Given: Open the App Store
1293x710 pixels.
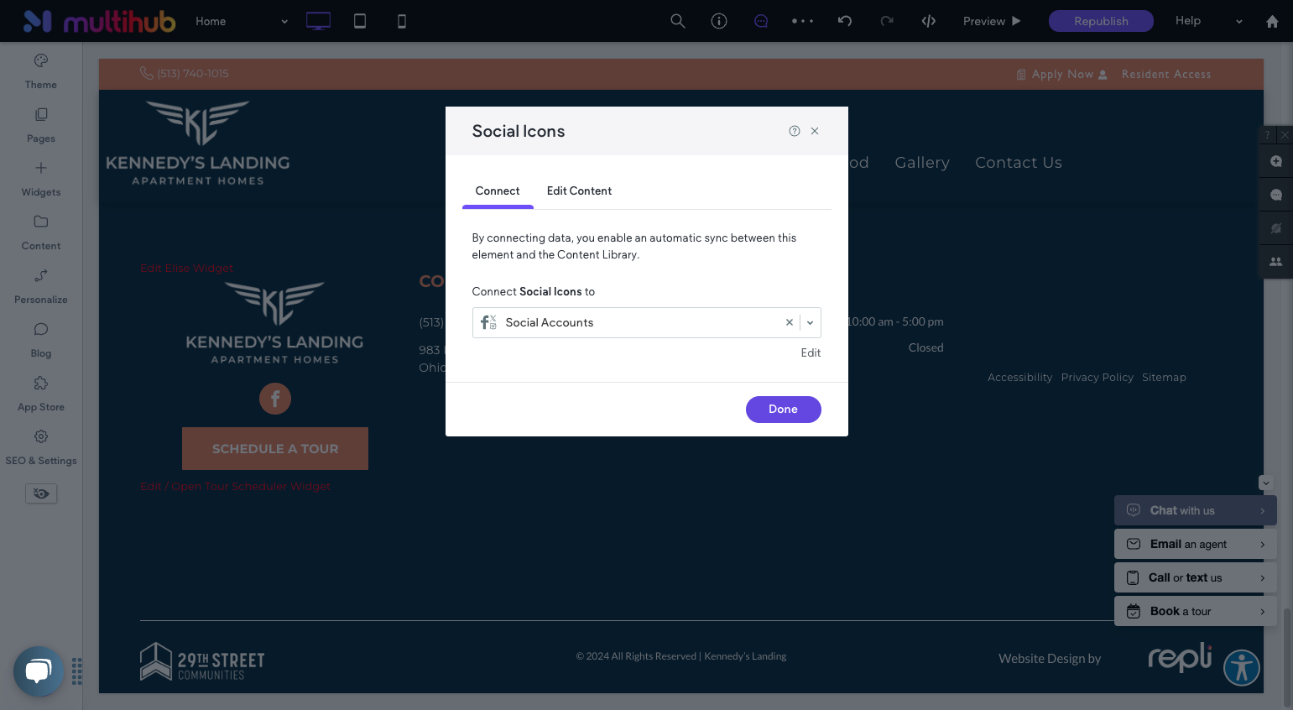Looking at the screenshot, I should [x=40, y=394].
